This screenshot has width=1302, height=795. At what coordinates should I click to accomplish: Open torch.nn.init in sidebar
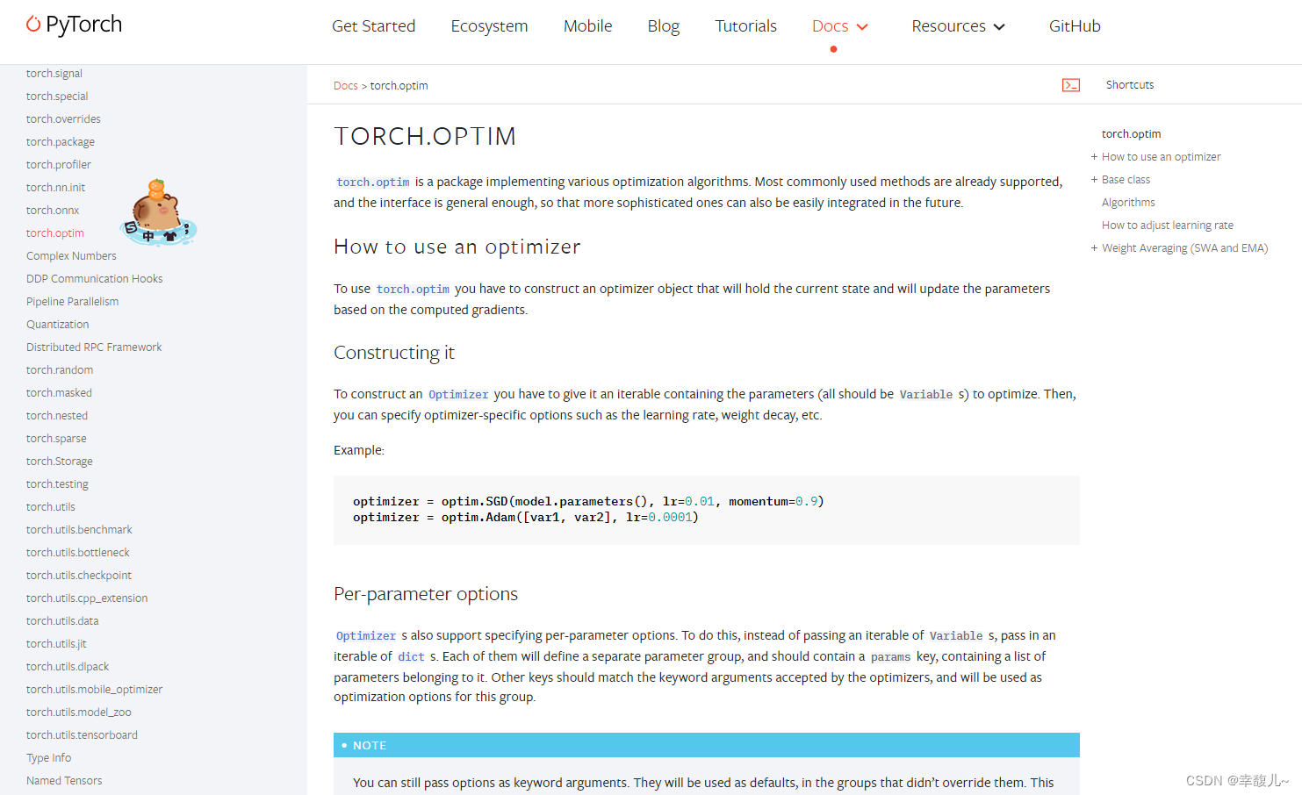55,188
